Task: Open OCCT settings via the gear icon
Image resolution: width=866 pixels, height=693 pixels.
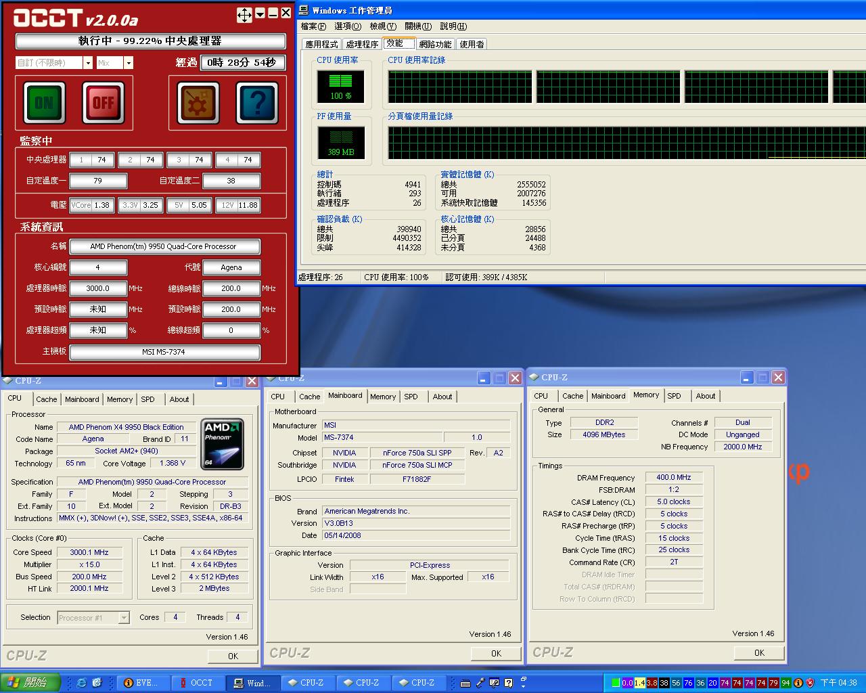Action: (x=198, y=103)
